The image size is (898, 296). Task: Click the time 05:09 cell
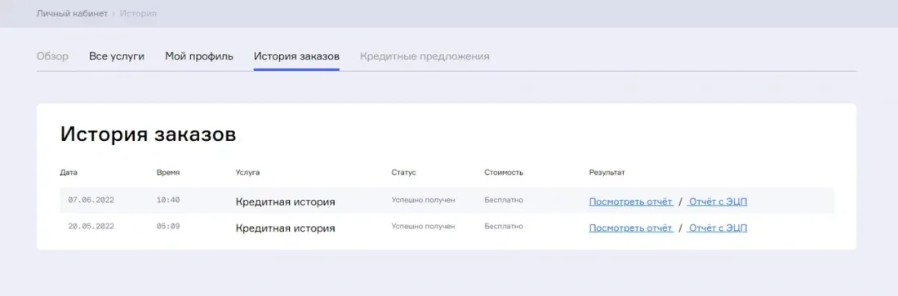point(168,226)
